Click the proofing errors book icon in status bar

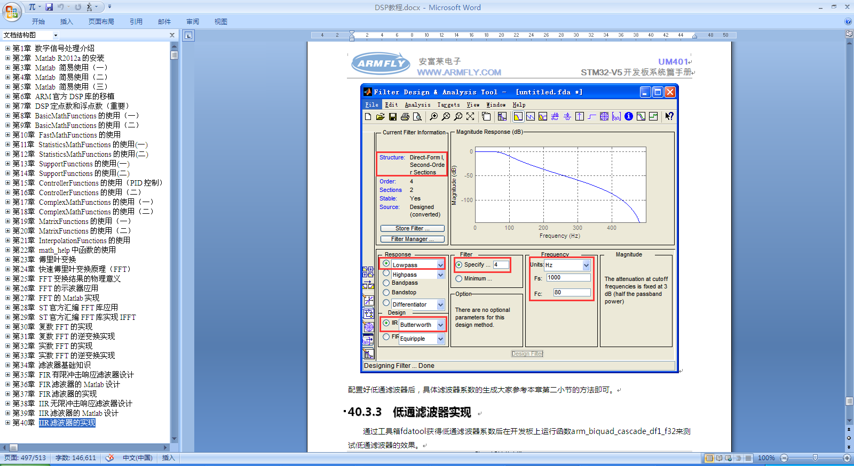click(109, 458)
